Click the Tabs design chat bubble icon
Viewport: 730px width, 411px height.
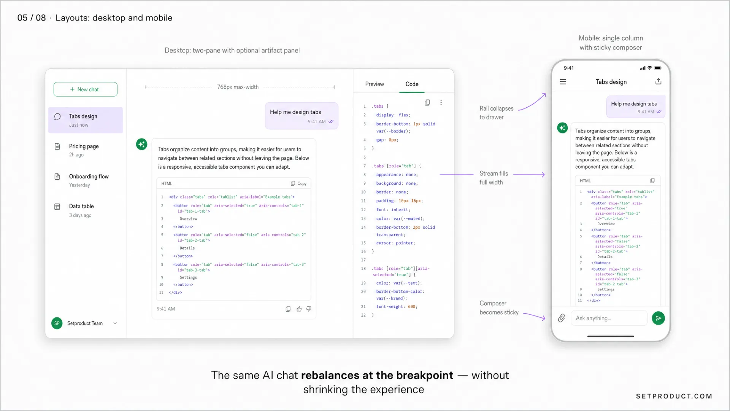(x=57, y=116)
